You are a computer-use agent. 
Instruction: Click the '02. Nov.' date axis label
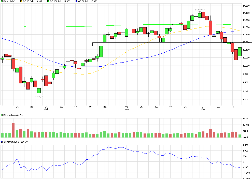coord(127,108)
